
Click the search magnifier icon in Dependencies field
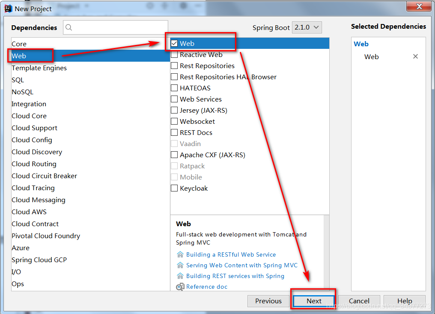tap(69, 27)
